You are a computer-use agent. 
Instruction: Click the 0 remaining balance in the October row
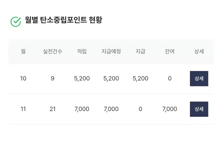click(170, 78)
